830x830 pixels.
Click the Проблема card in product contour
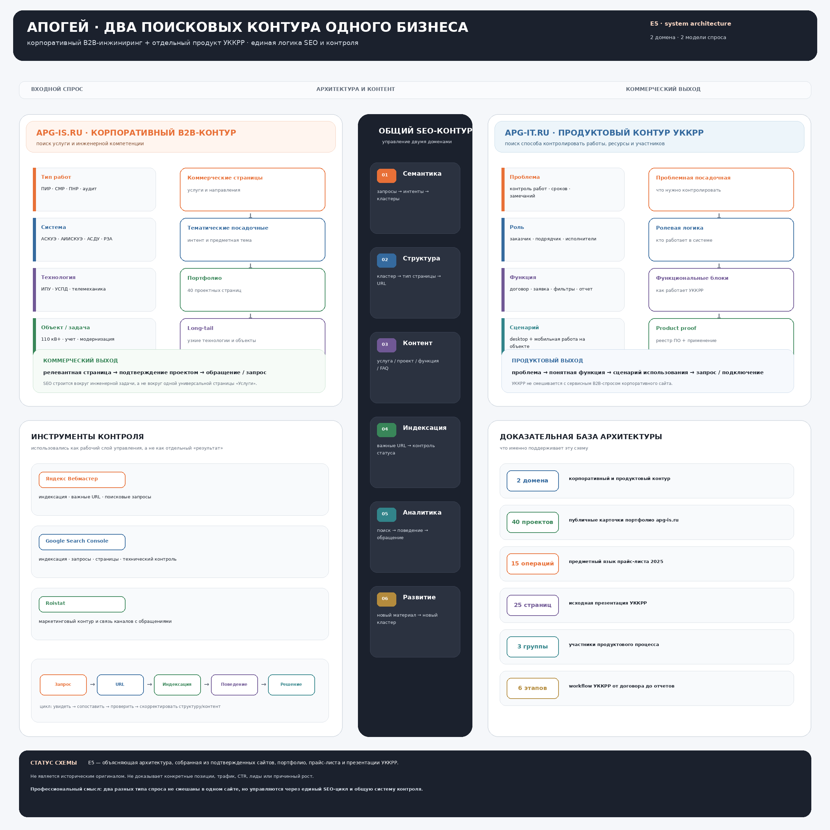point(563,190)
